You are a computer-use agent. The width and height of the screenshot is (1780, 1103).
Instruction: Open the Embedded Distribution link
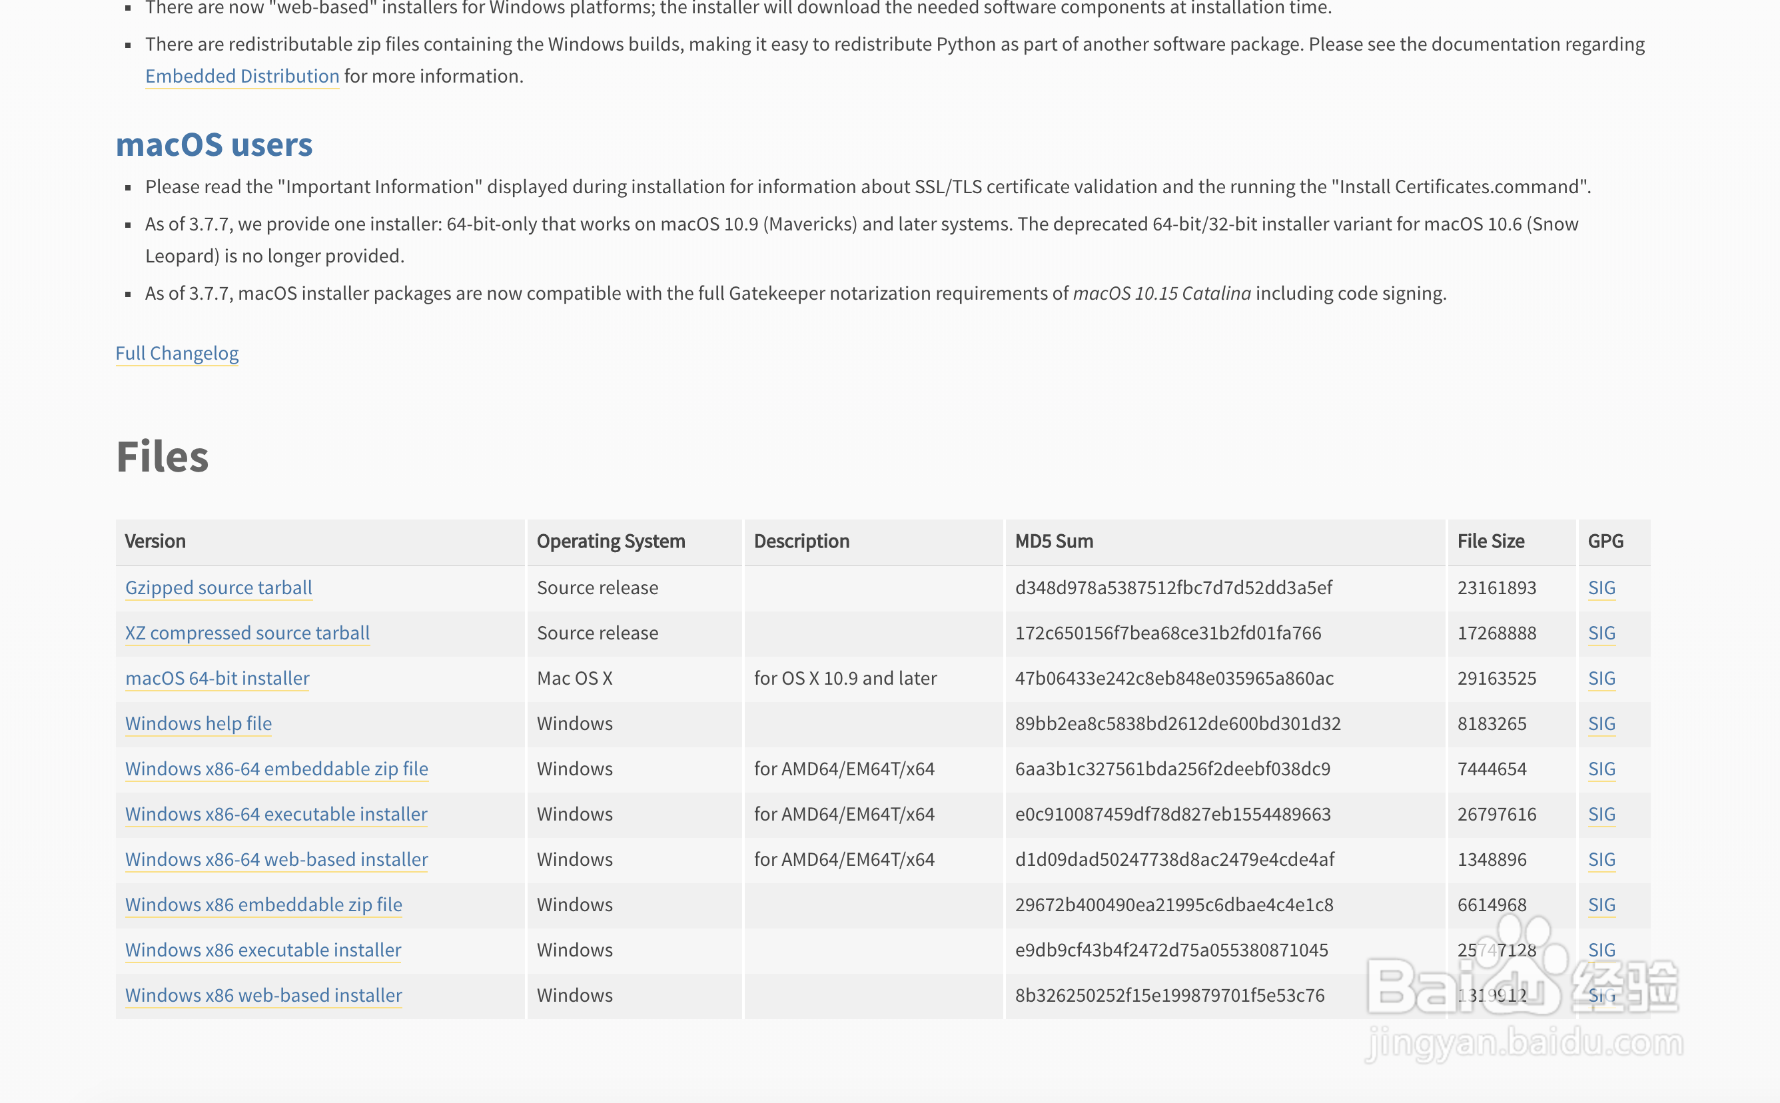(x=241, y=76)
